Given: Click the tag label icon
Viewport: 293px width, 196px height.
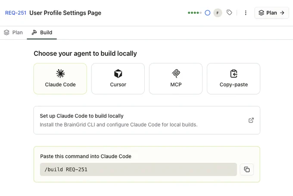Looking at the screenshot, I should pos(229,13).
